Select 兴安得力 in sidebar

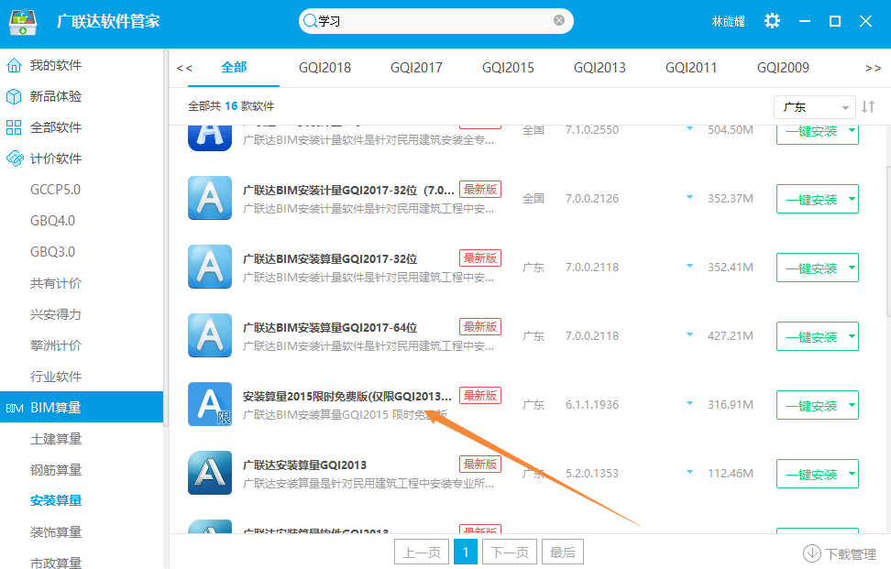[56, 314]
